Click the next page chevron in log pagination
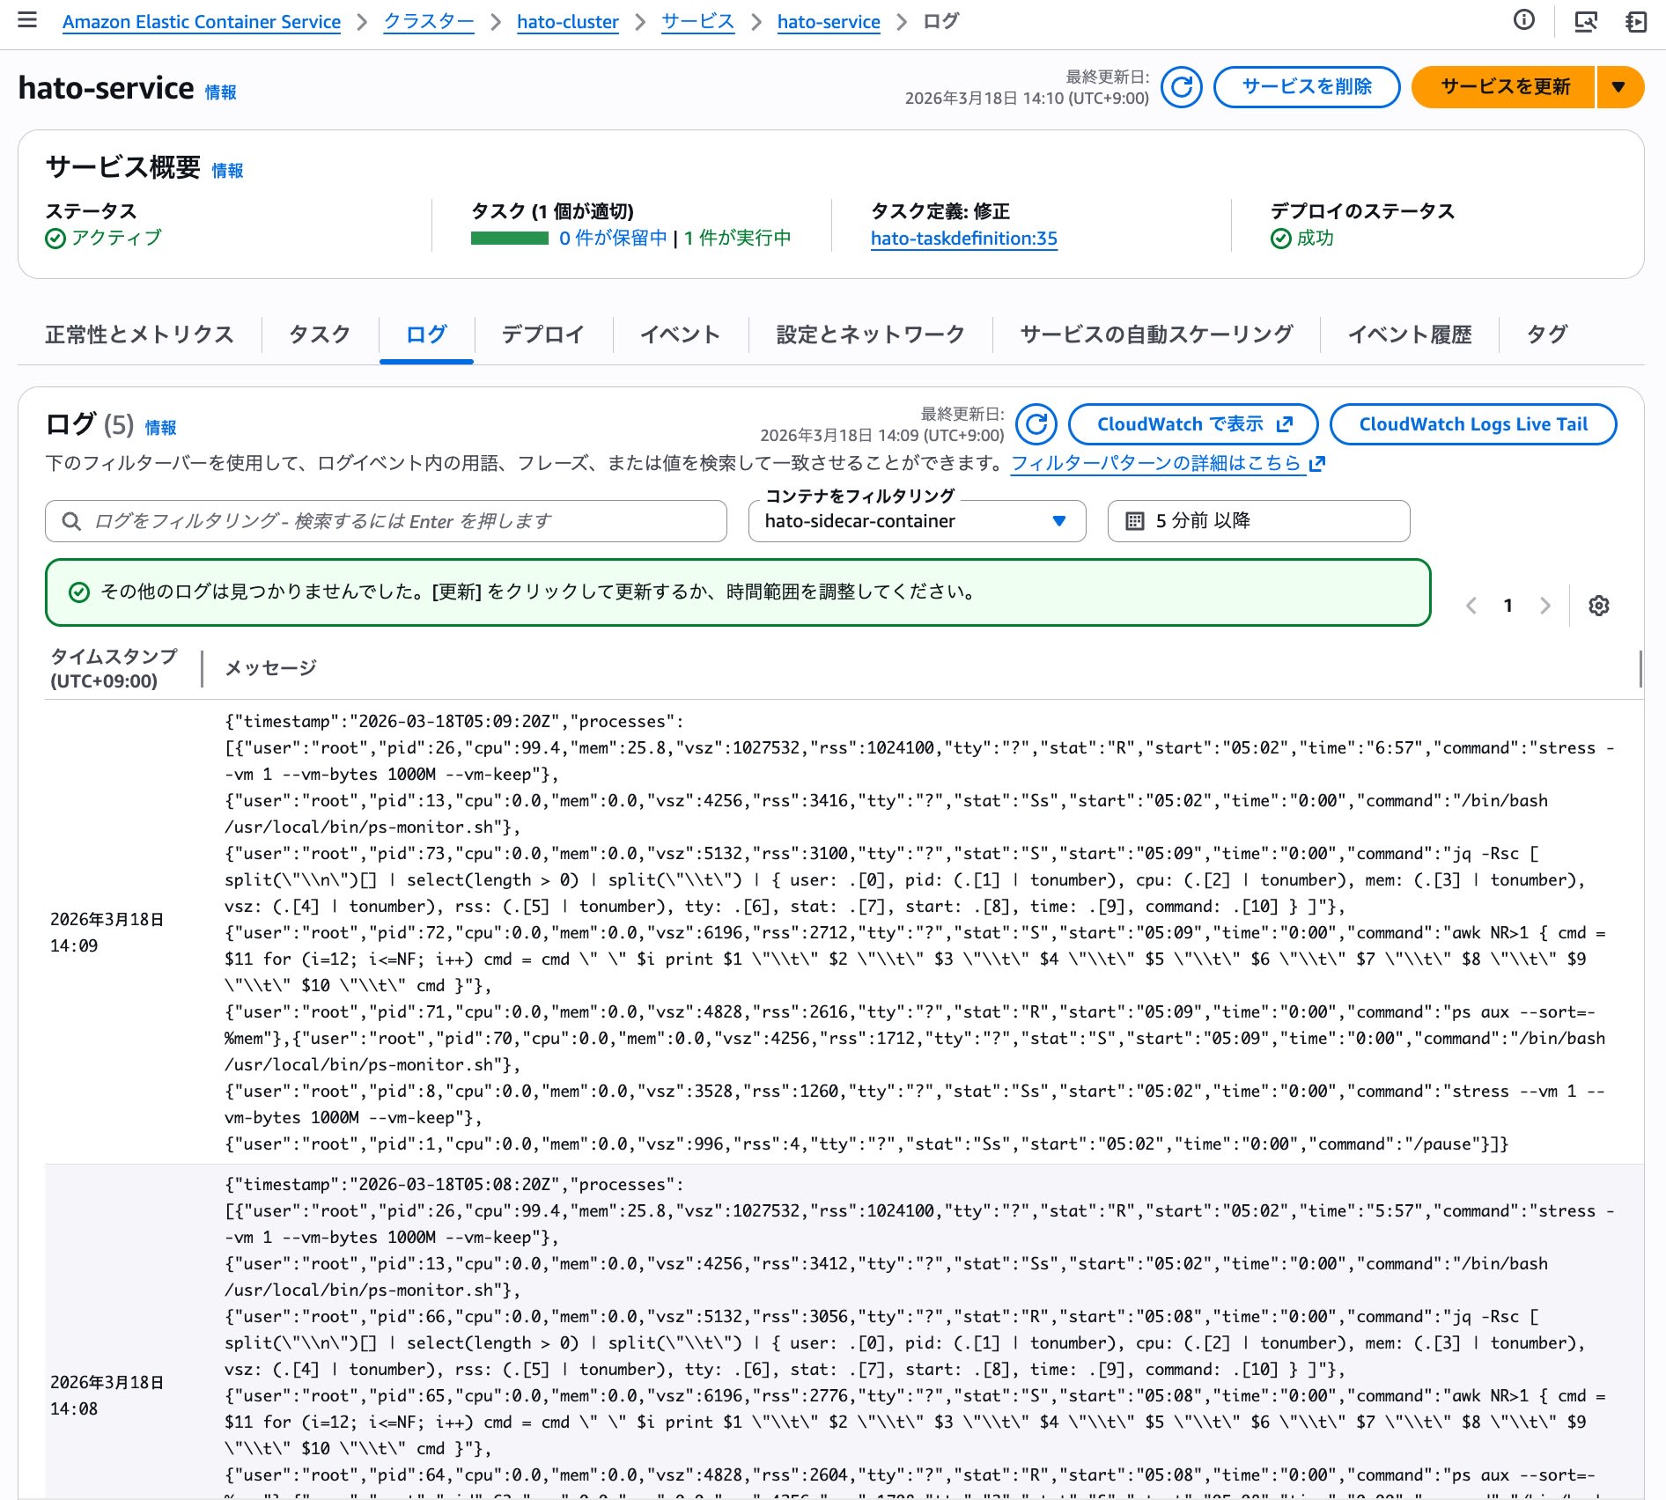 [x=1546, y=605]
